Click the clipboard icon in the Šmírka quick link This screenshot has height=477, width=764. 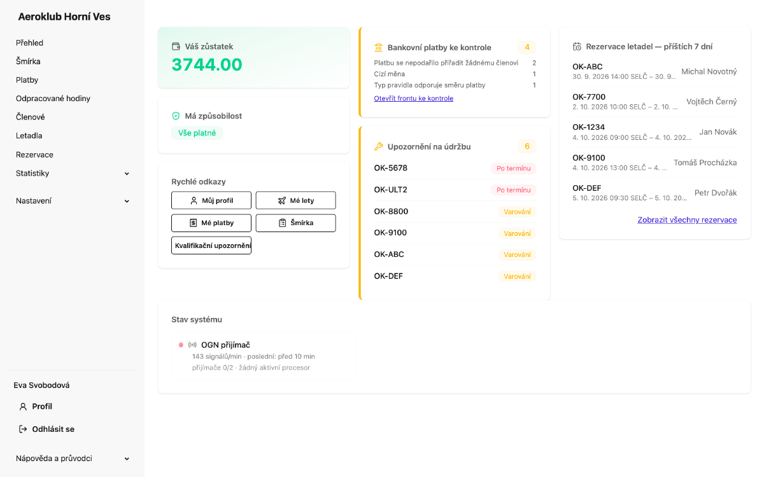[x=282, y=223]
